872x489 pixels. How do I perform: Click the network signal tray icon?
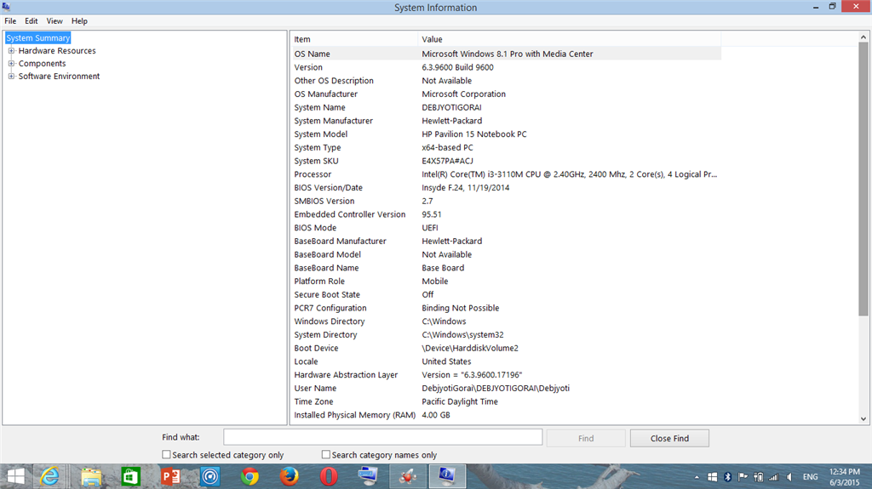(773, 477)
